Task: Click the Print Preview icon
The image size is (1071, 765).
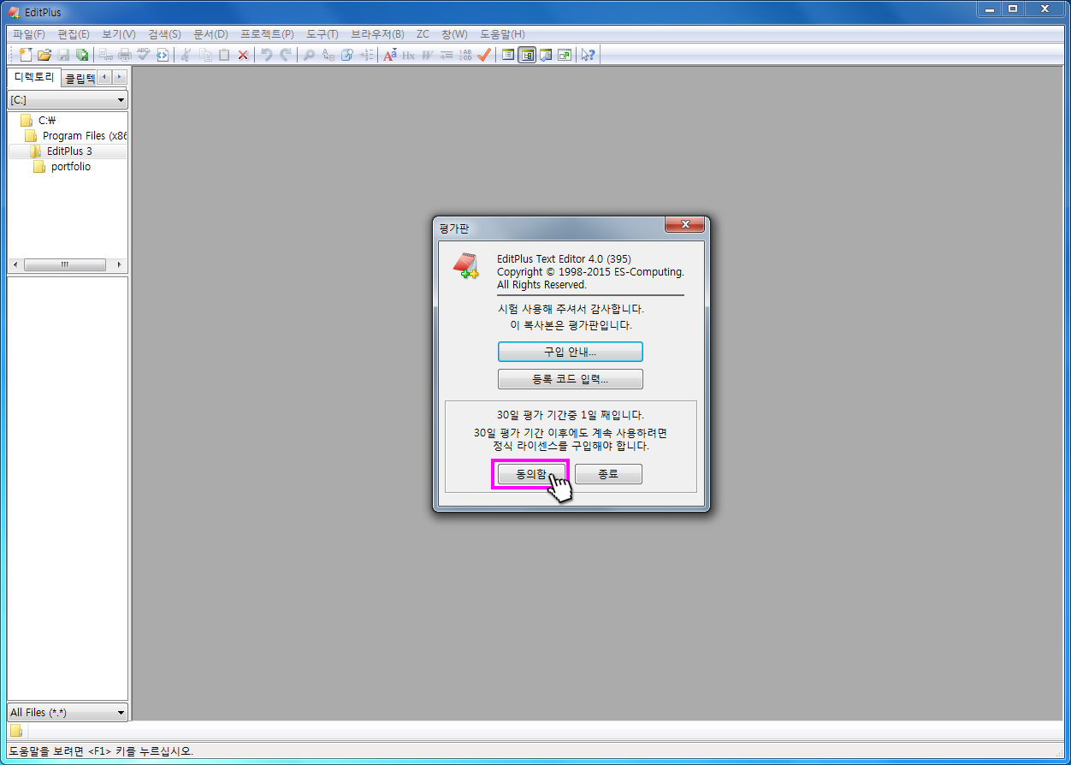Action: (x=106, y=55)
